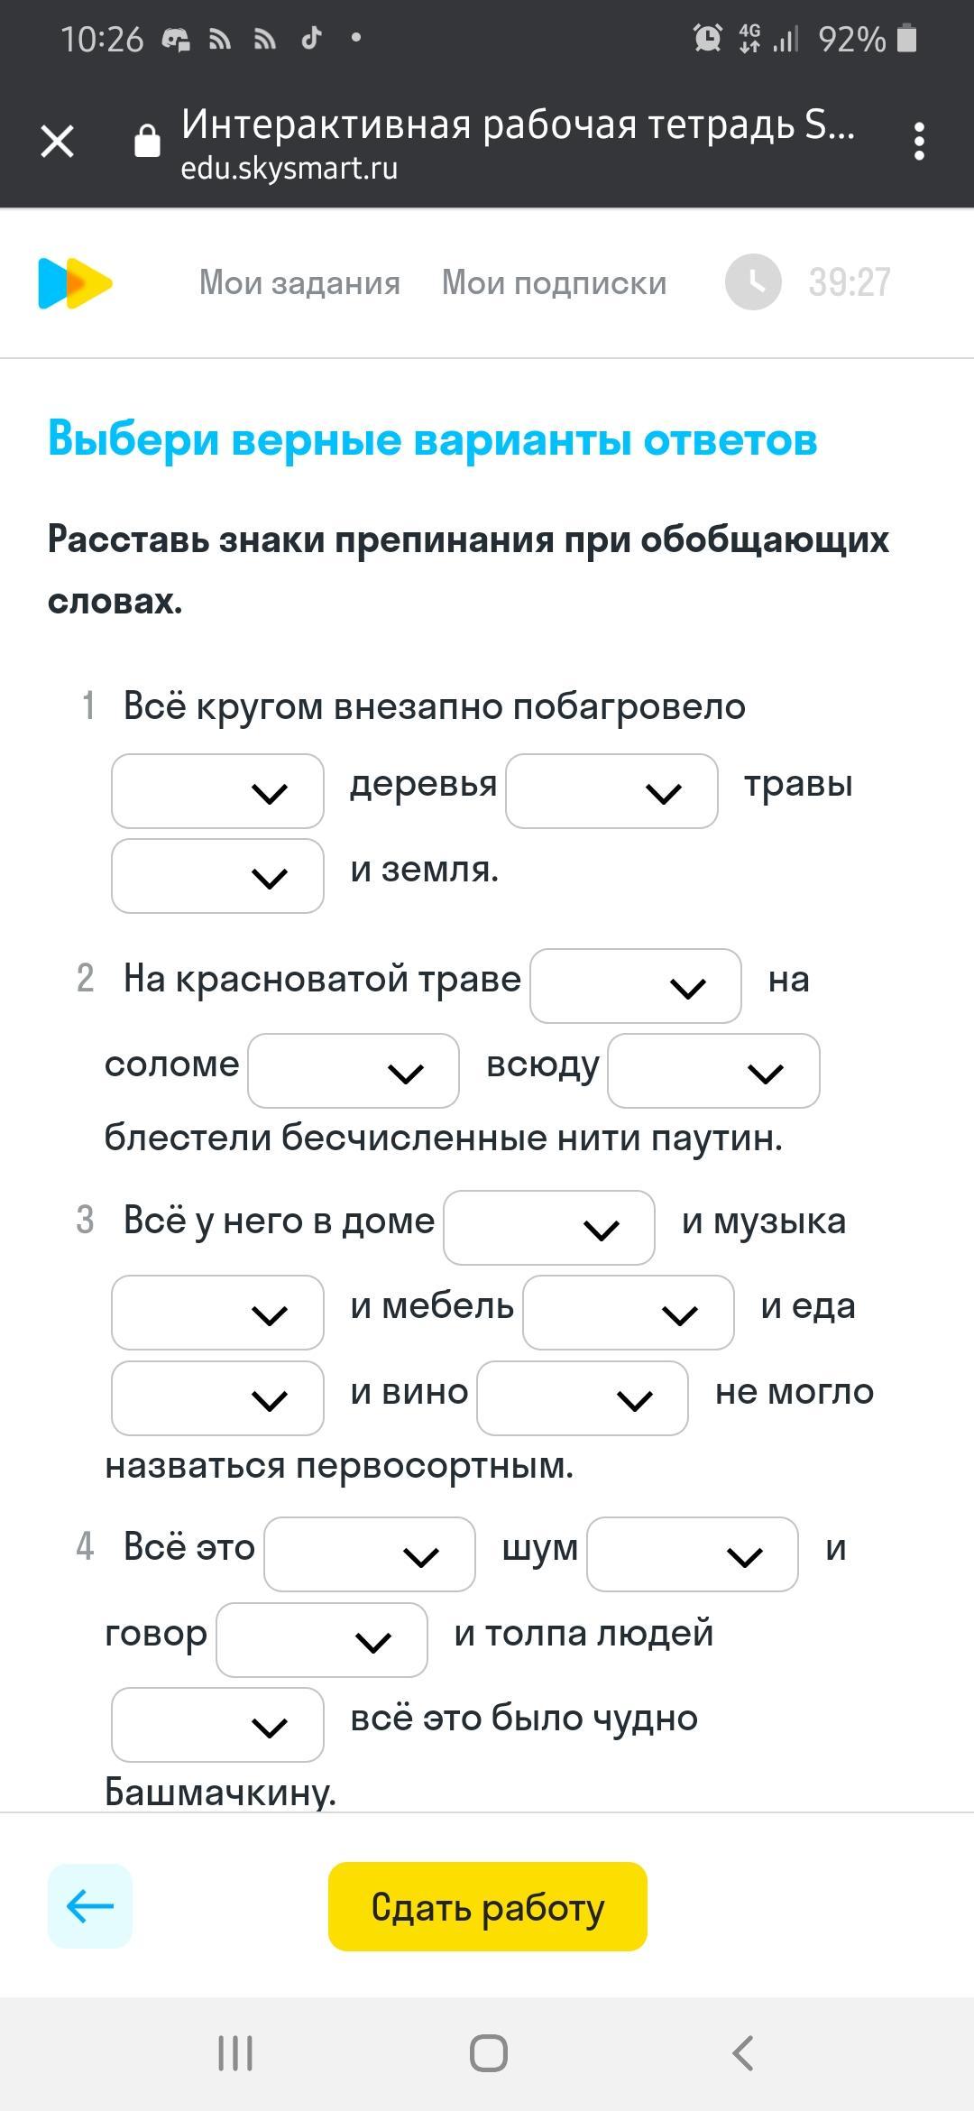Open Мои подписки tab
974x2111 pixels.
[555, 283]
